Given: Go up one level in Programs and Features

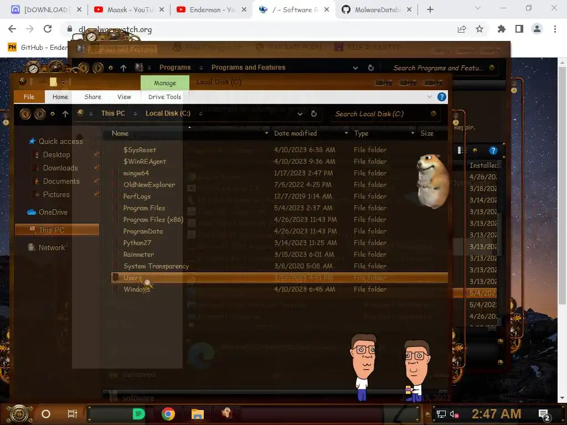Looking at the screenshot, I should tap(123, 68).
